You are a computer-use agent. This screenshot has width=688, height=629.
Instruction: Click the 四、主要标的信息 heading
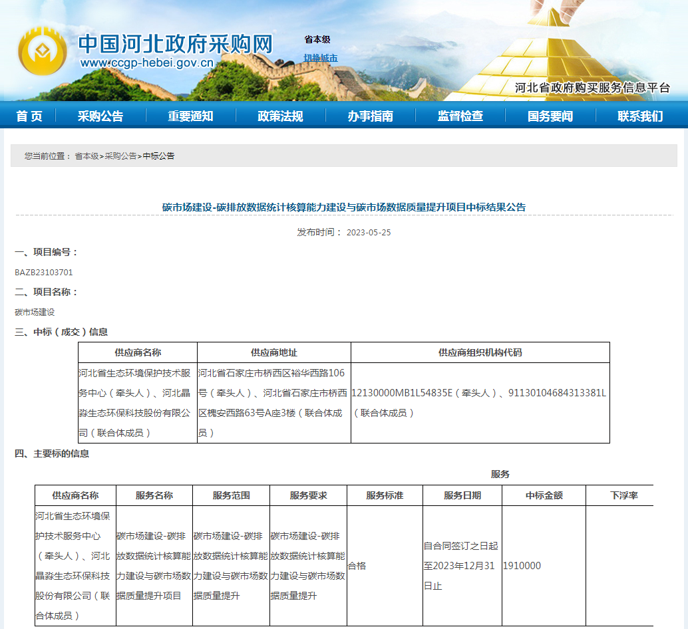[x=52, y=453]
